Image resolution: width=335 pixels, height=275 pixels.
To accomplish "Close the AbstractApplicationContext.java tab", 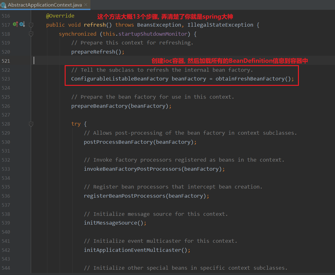I will [x=86, y=5].
